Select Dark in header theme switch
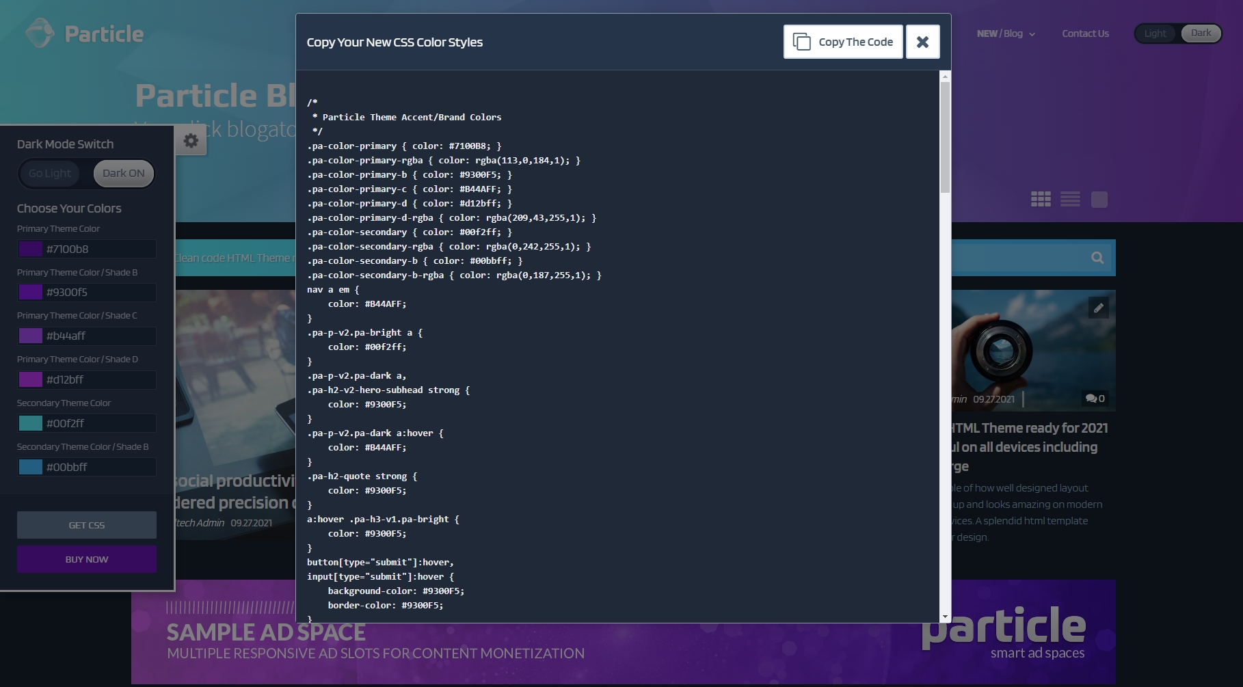 [1201, 33]
